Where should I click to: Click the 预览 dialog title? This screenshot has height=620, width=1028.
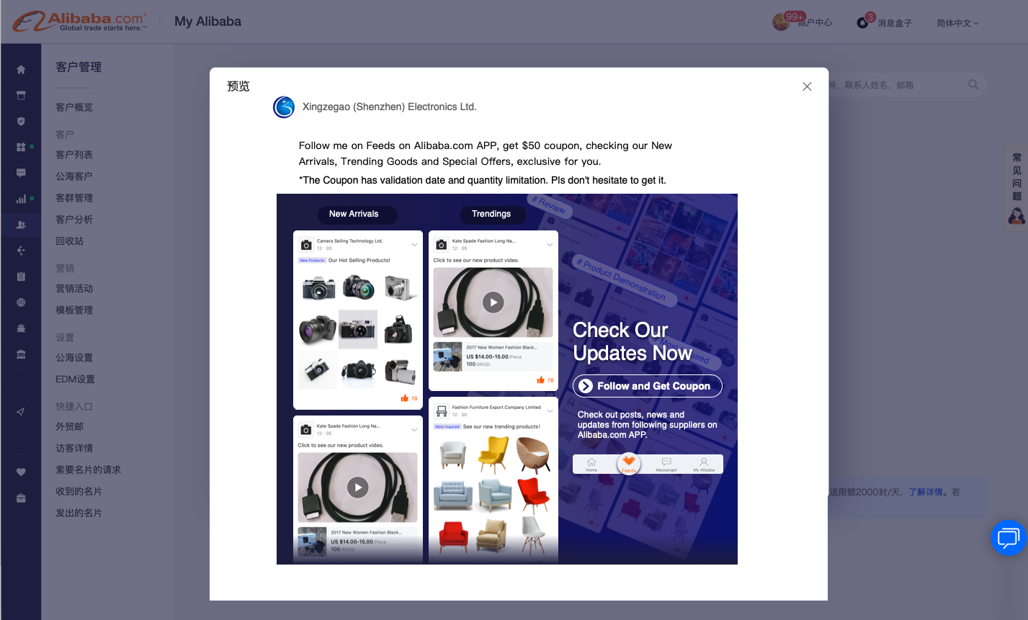click(238, 86)
